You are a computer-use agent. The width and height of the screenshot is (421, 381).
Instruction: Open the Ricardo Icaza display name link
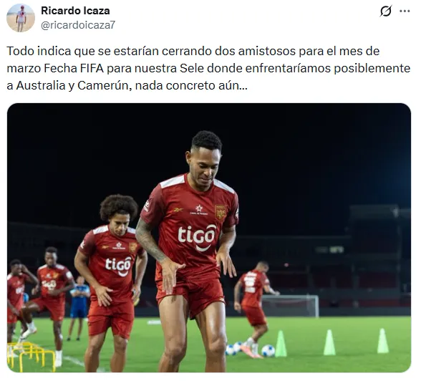tap(75, 11)
